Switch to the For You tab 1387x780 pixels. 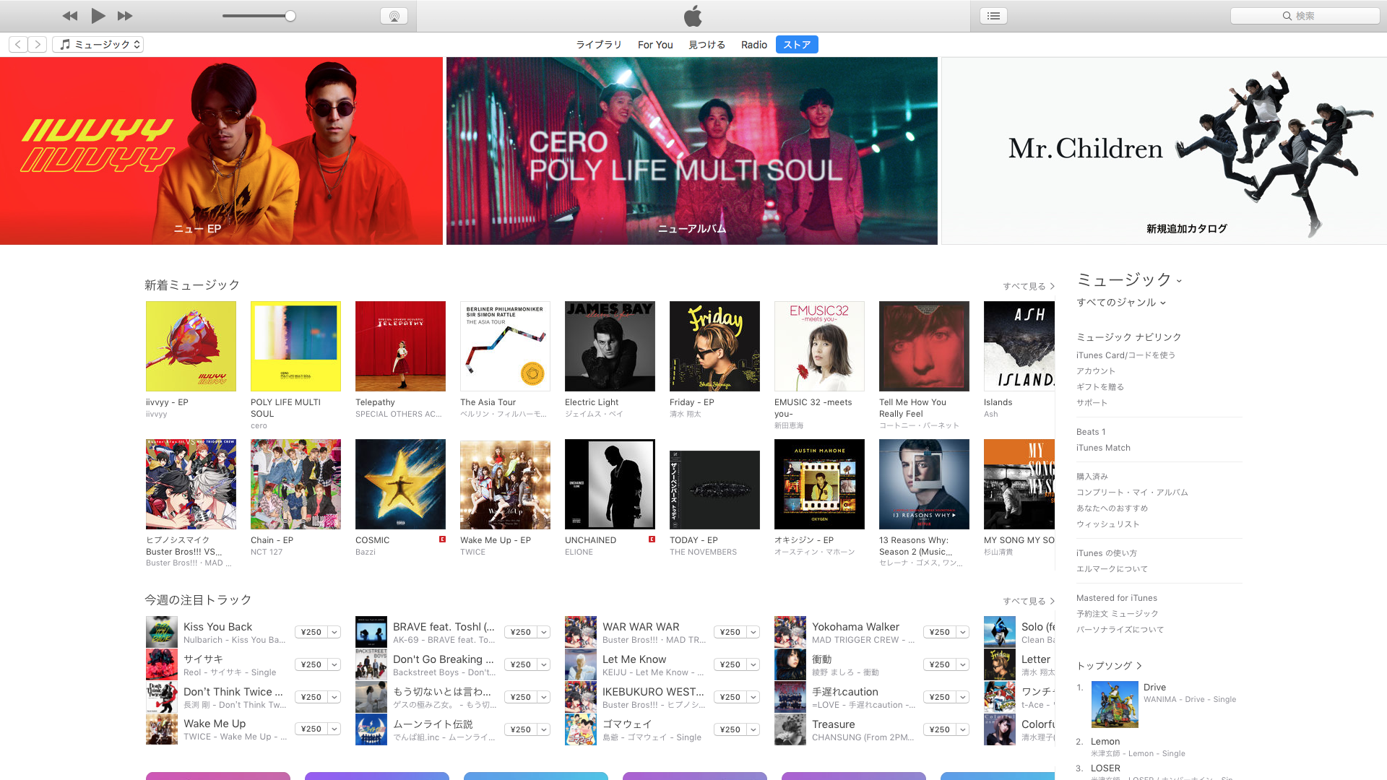[655, 45]
